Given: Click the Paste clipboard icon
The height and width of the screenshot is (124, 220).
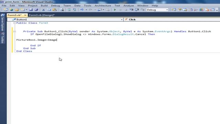Looking at the screenshot, I should click(x=54, y=10).
